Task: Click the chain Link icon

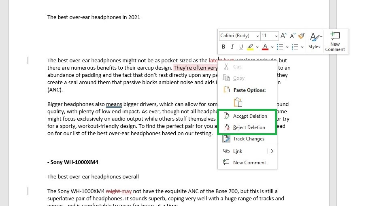Action: 226,151
